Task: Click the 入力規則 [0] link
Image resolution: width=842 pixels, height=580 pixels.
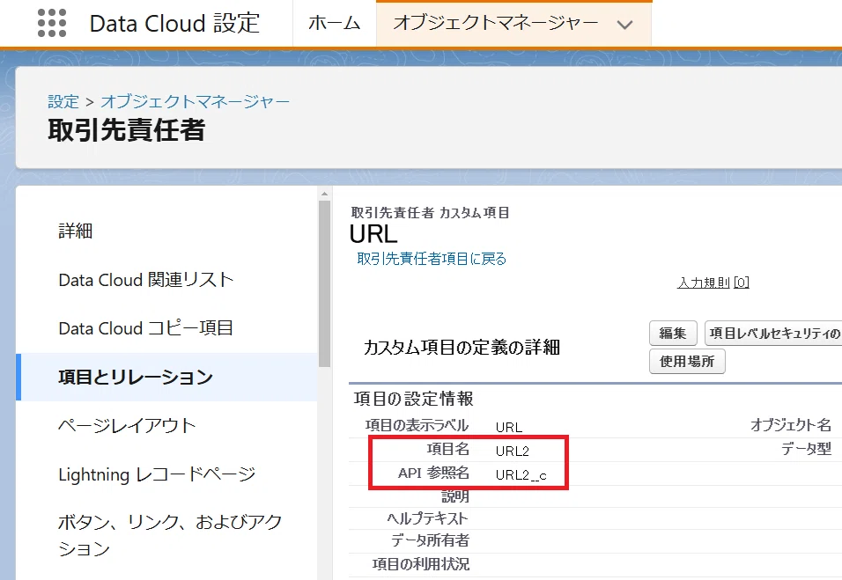Action: (x=713, y=283)
